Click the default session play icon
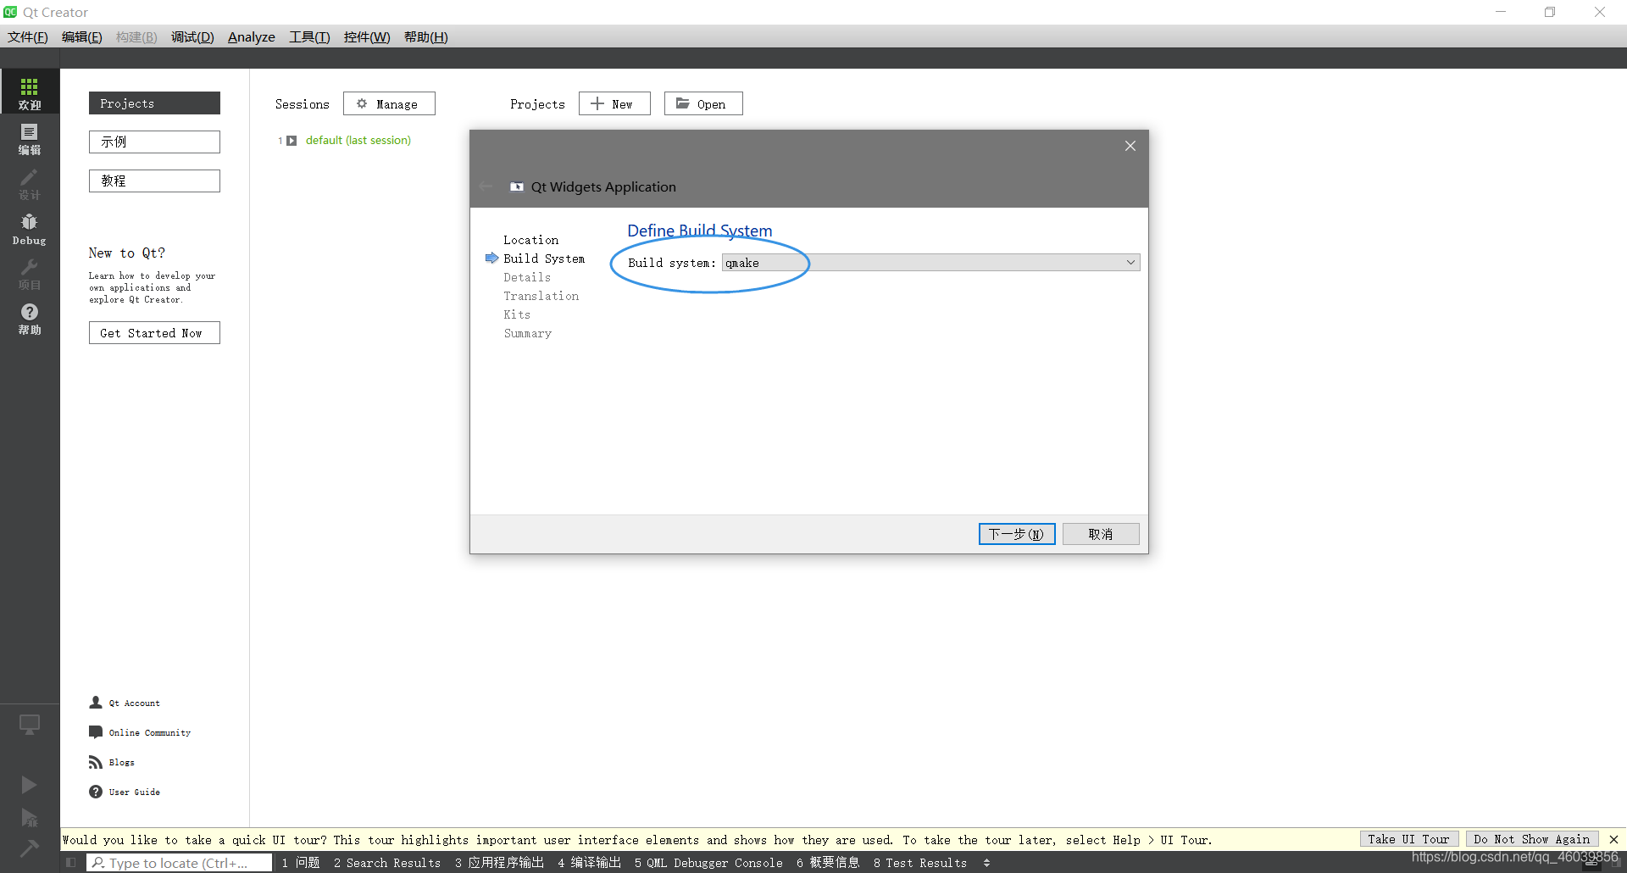This screenshot has height=873, width=1627. pos(292,141)
